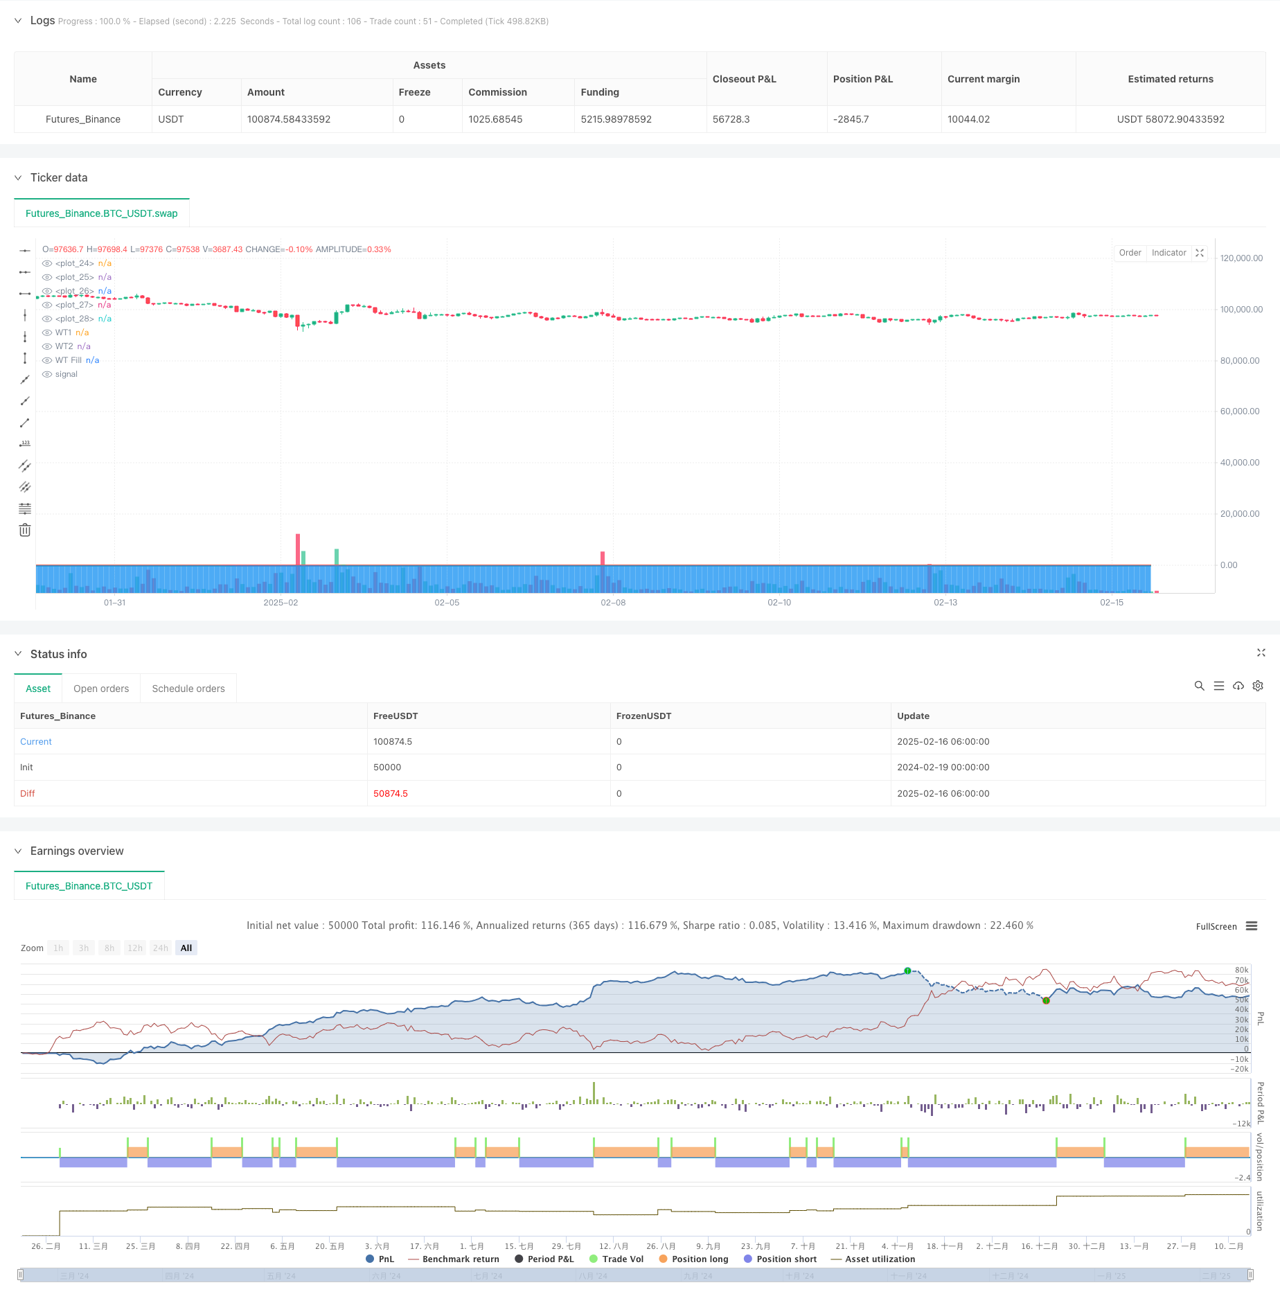Collapse the Status info section
This screenshot has width=1280, height=1303.
pos(18,654)
